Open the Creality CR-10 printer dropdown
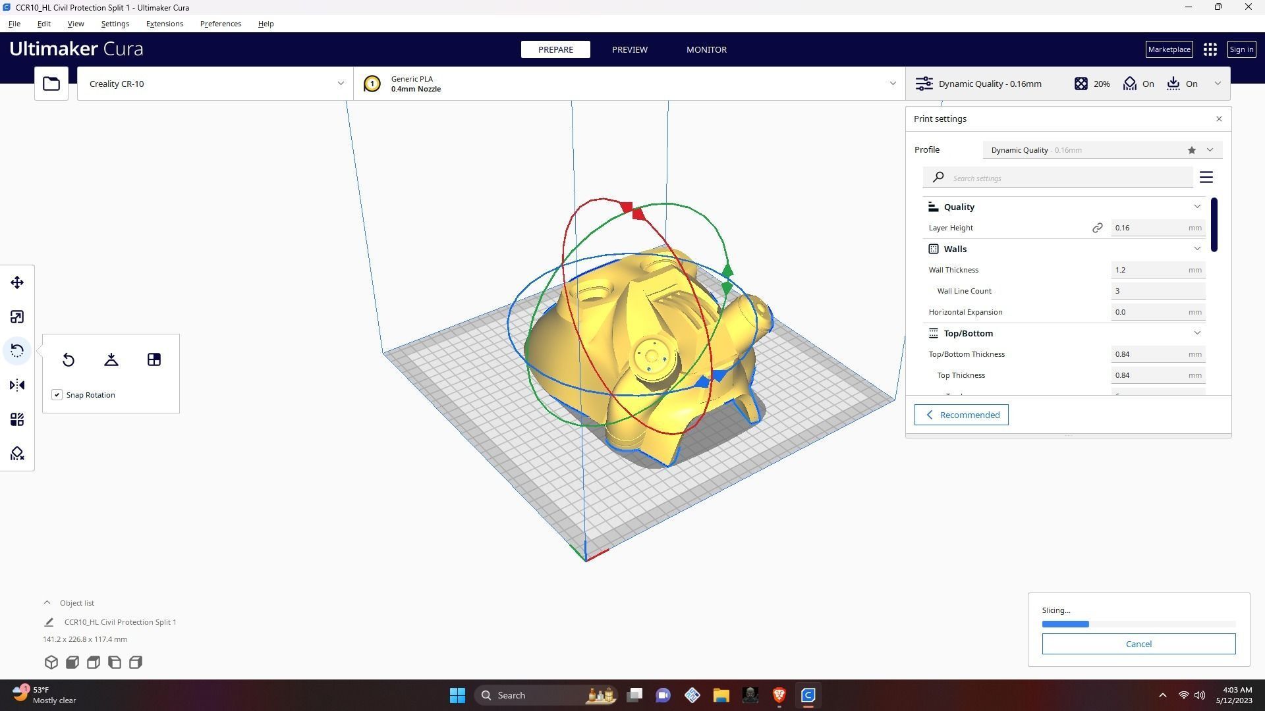This screenshot has height=711, width=1265. (x=215, y=84)
